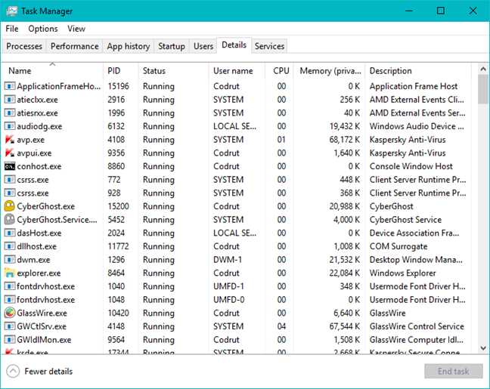
Task: Click the audiodg.exe process icon
Action: 10,126
